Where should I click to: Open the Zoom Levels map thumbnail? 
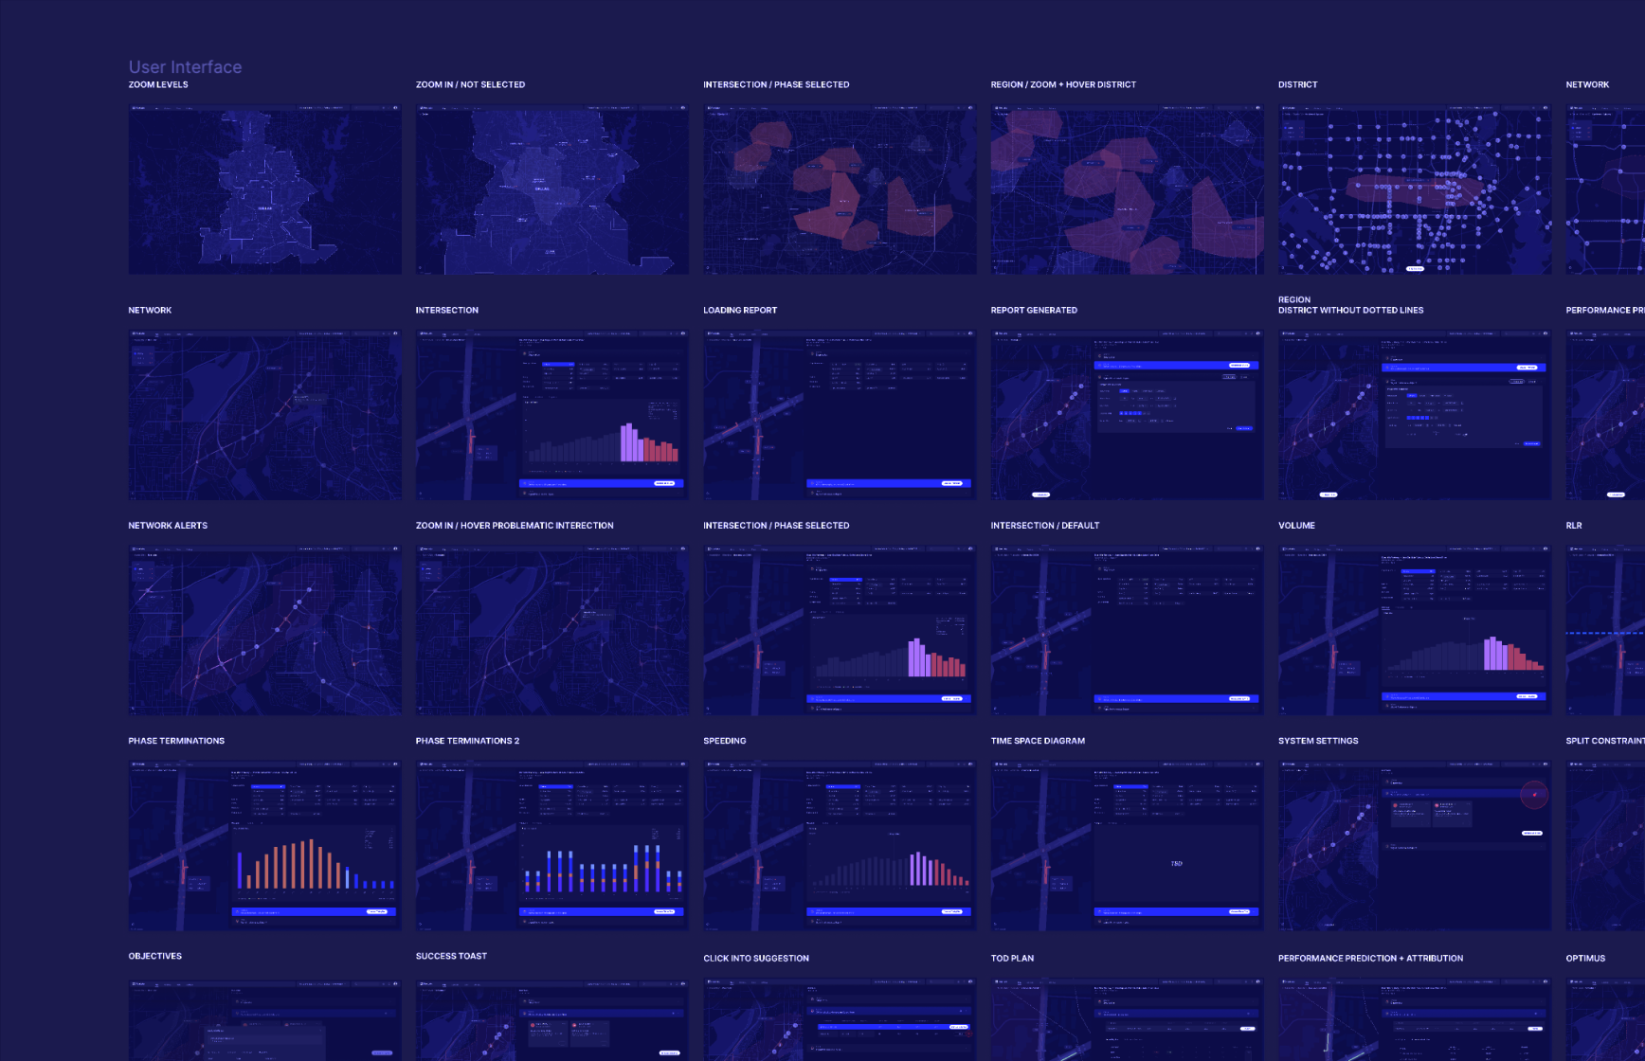click(265, 189)
